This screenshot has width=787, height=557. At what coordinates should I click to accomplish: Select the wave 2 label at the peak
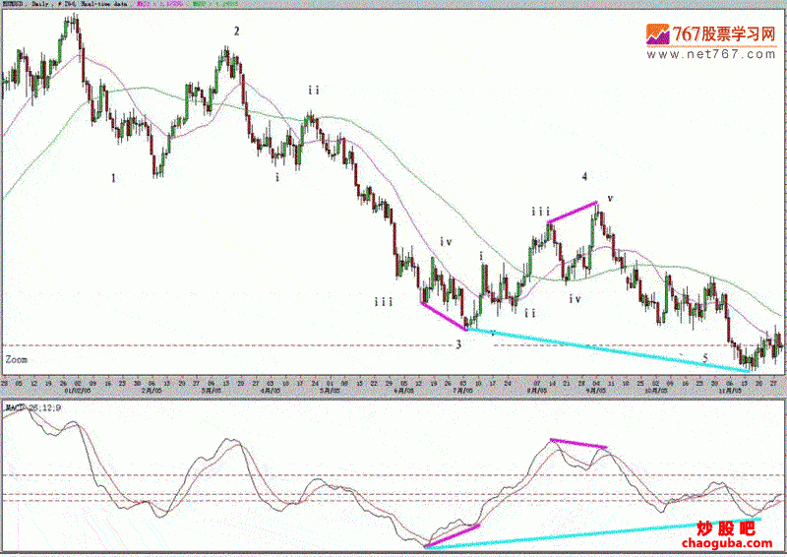[x=236, y=31]
